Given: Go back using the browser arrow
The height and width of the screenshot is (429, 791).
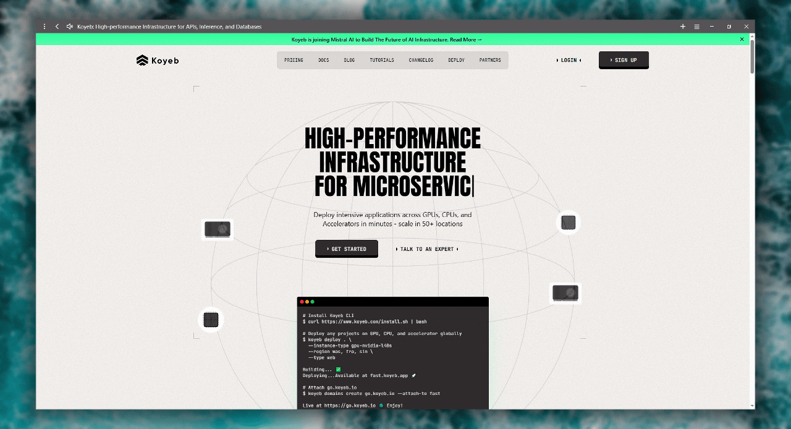Looking at the screenshot, I should [x=57, y=27].
